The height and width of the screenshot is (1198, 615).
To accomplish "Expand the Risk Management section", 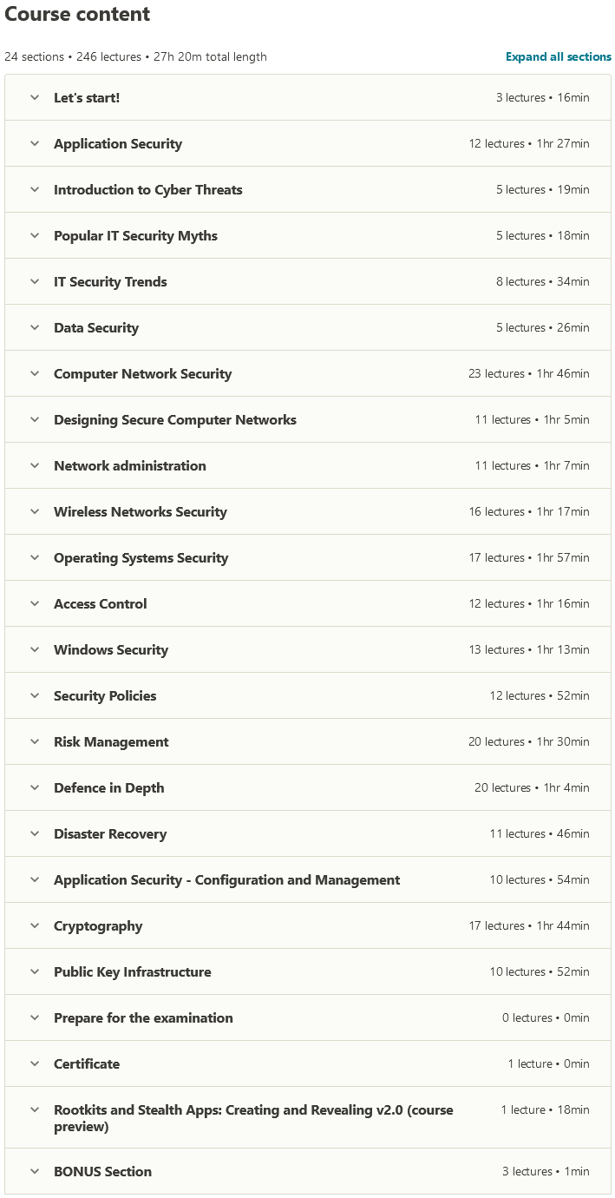I will (111, 741).
